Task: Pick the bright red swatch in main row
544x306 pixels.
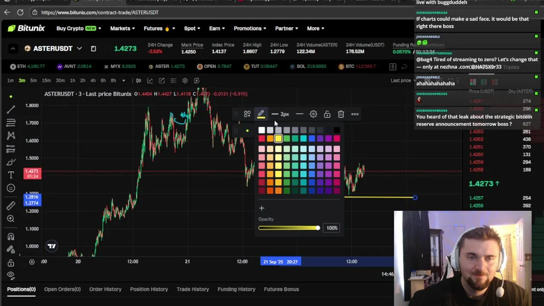Action: [262, 139]
